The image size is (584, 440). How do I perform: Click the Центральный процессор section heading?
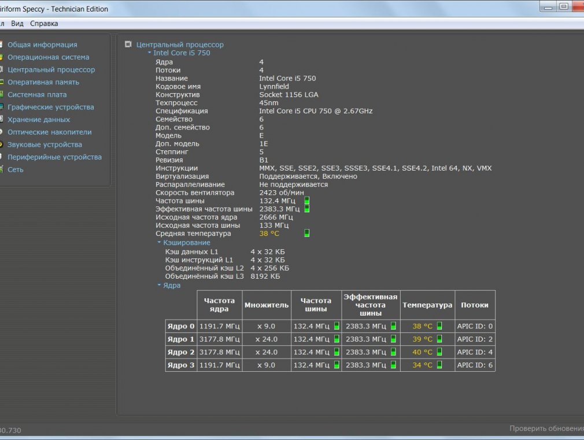point(180,45)
